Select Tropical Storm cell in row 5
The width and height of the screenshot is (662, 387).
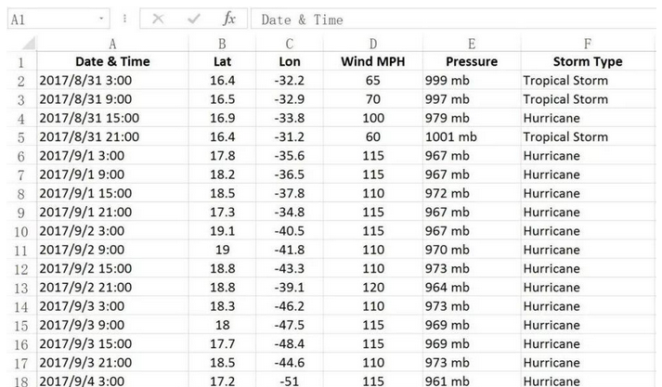pos(588,136)
